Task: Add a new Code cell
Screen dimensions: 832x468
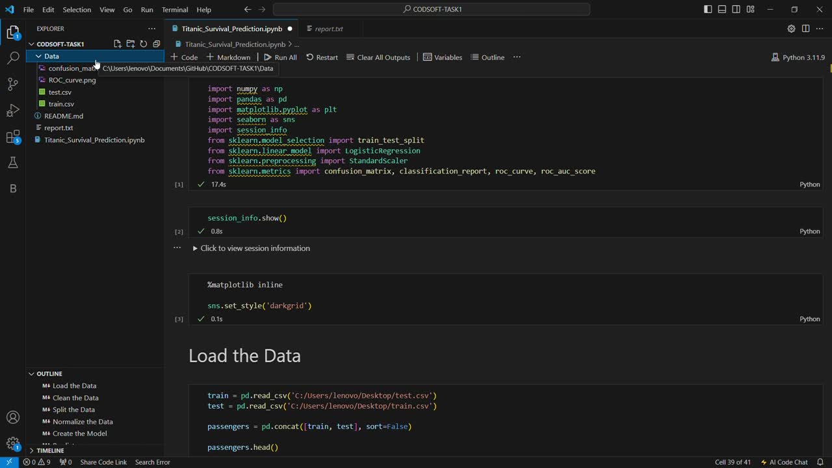Action: click(184, 57)
